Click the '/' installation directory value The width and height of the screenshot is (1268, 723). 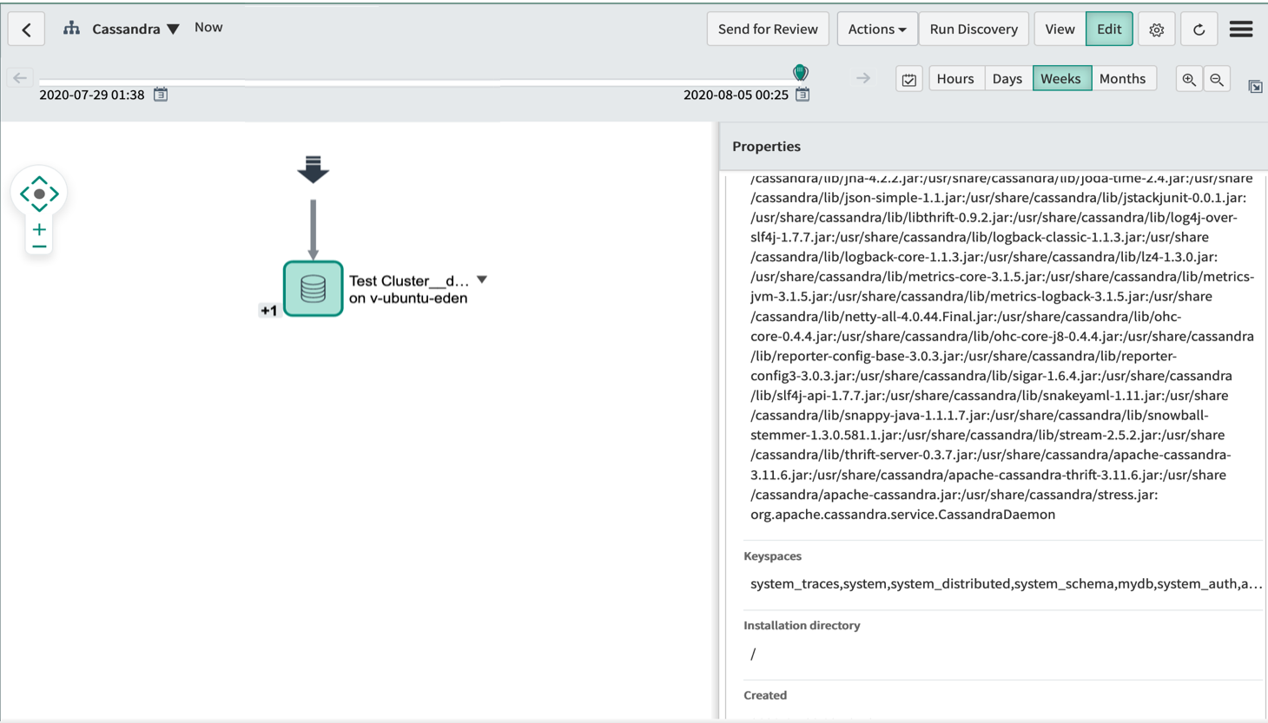pyautogui.click(x=753, y=654)
